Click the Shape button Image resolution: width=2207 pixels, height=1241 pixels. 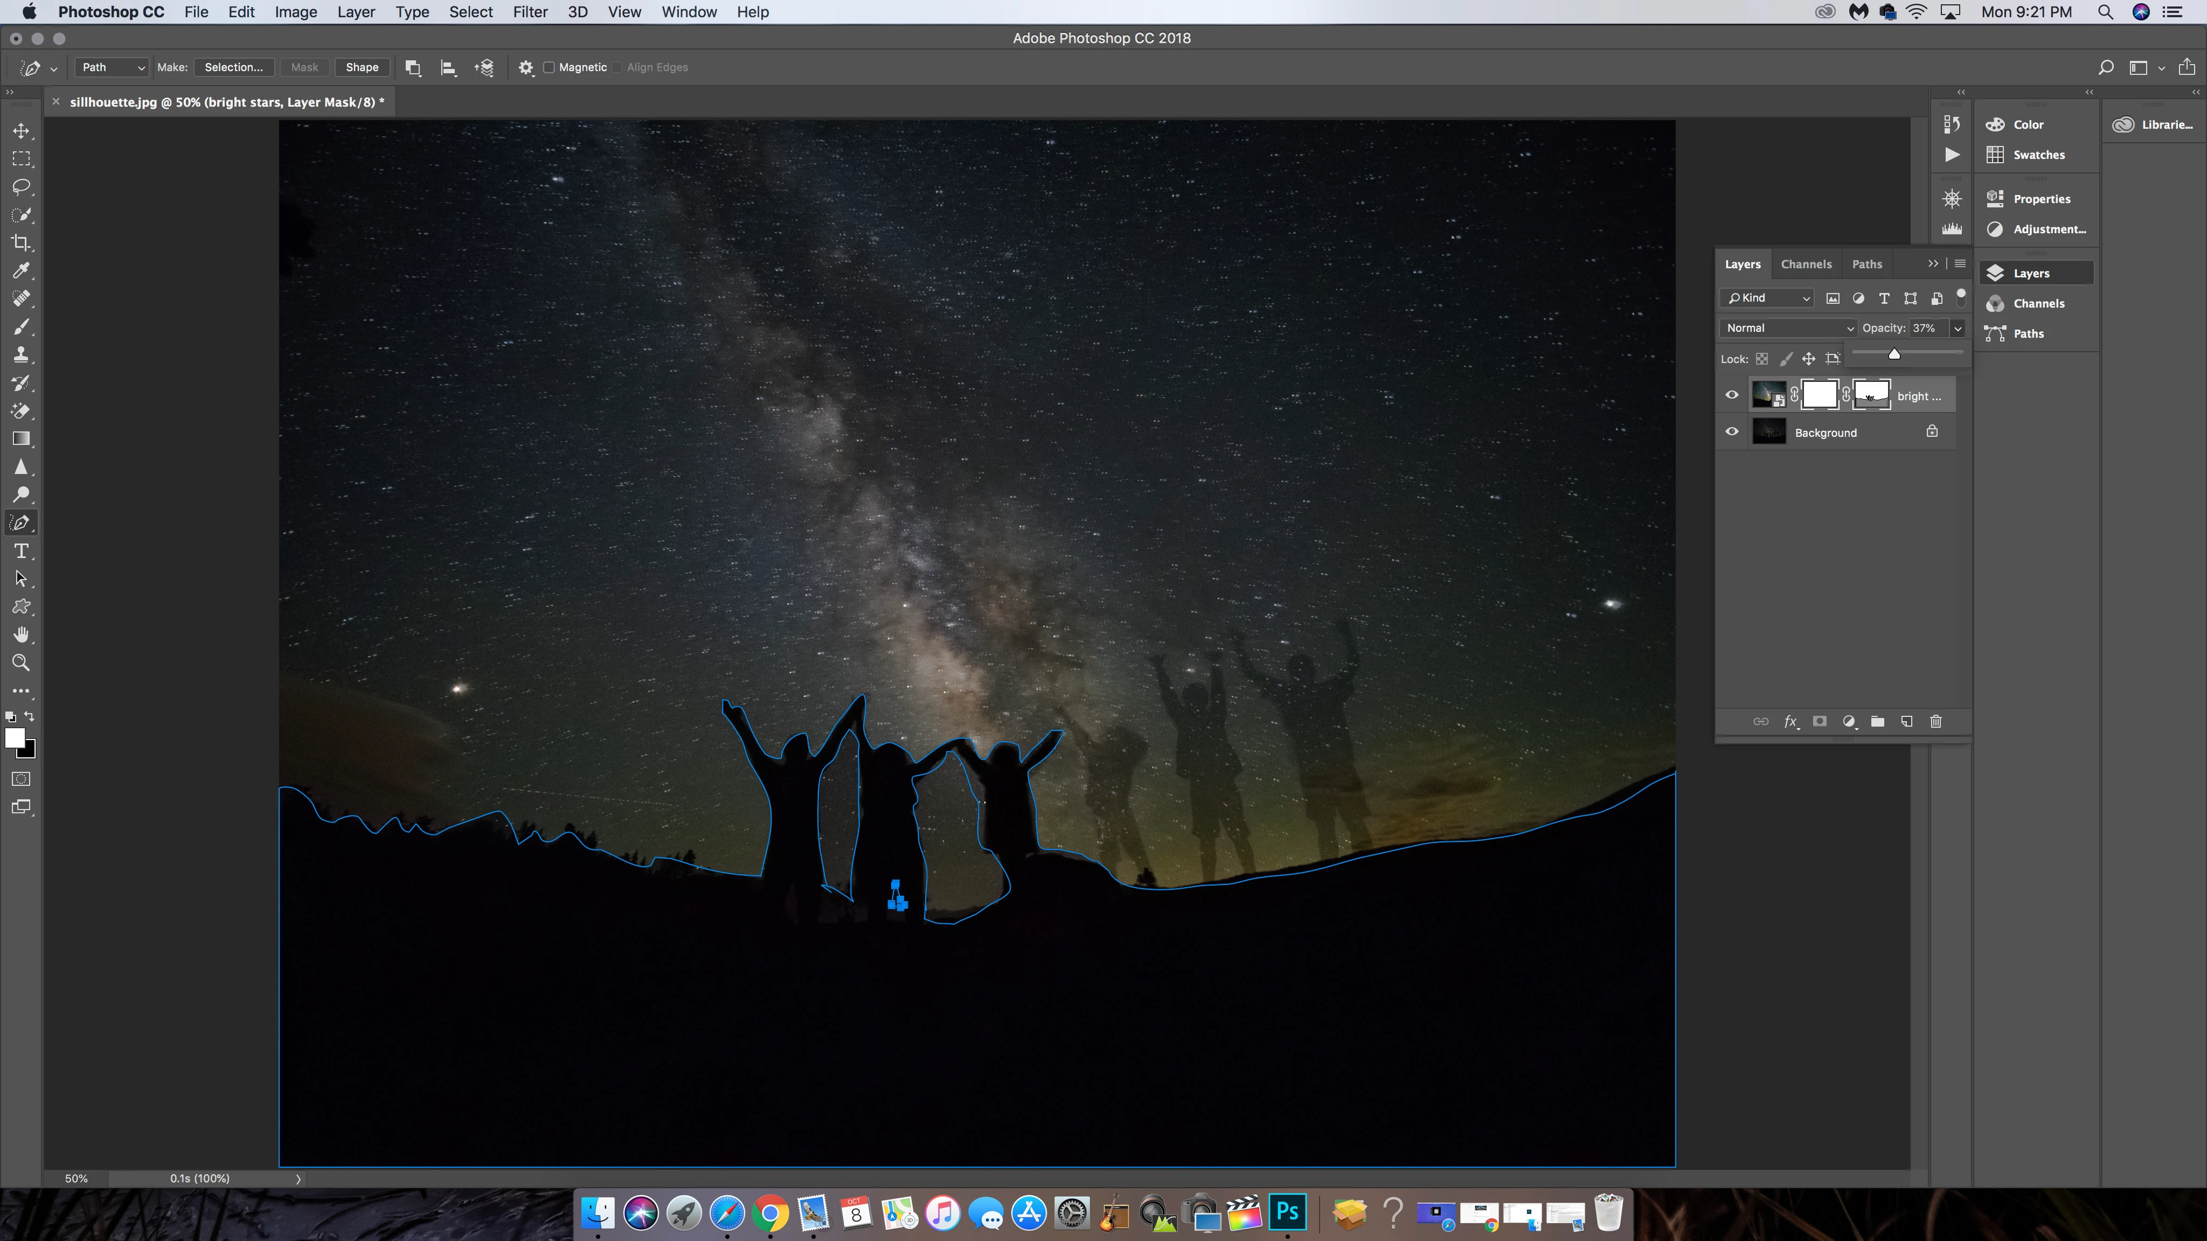pos(362,68)
